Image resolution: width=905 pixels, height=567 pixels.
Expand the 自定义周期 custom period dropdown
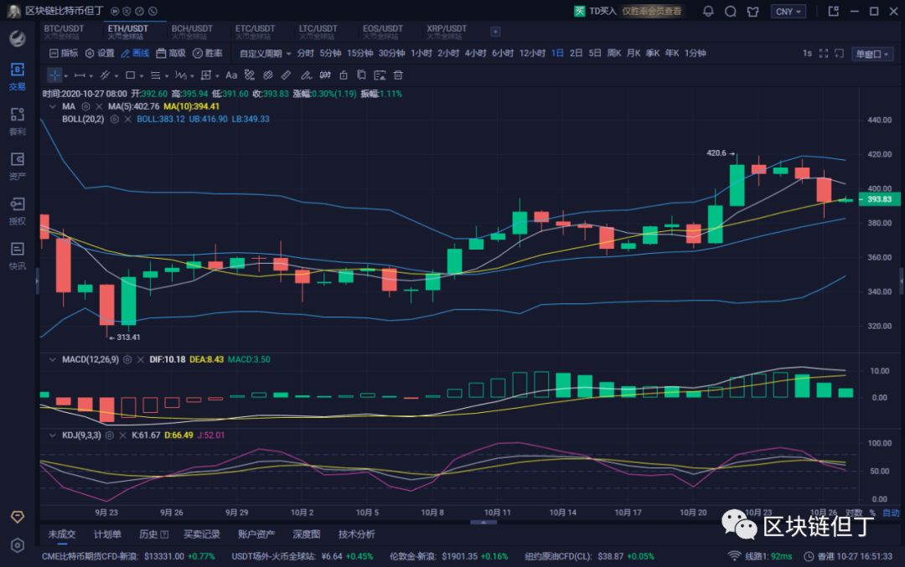tap(266, 53)
